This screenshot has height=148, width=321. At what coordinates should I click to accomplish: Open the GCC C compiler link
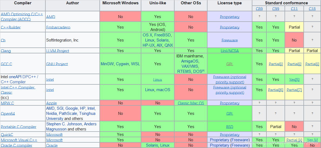(6, 64)
